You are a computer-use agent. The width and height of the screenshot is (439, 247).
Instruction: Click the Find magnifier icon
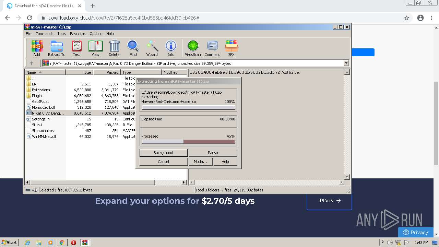pos(133,48)
